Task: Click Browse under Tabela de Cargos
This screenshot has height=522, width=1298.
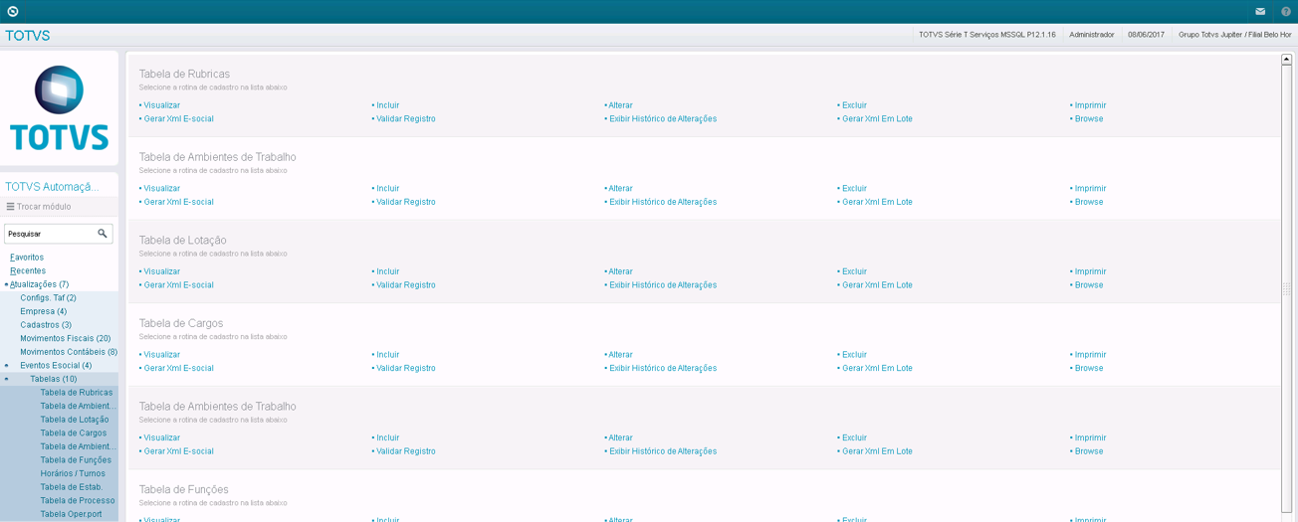Action: point(1087,368)
